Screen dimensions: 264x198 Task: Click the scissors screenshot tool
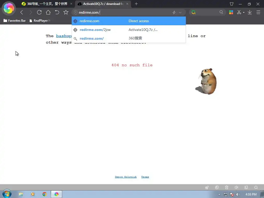(x=239, y=12)
